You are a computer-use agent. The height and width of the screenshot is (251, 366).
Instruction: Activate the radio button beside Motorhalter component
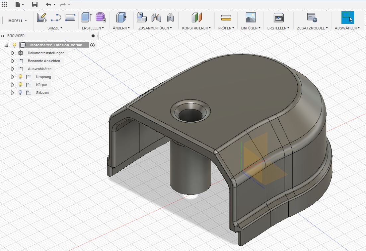pyautogui.click(x=92, y=45)
